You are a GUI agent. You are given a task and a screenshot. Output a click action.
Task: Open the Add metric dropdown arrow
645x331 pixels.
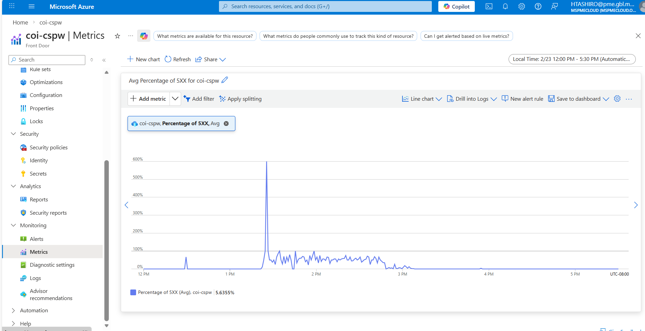[175, 99]
